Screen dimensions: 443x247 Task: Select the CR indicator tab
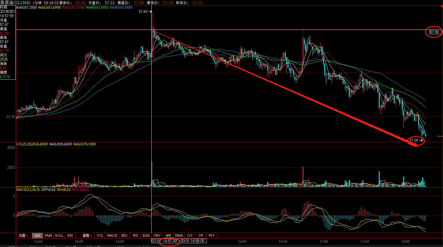201,236
